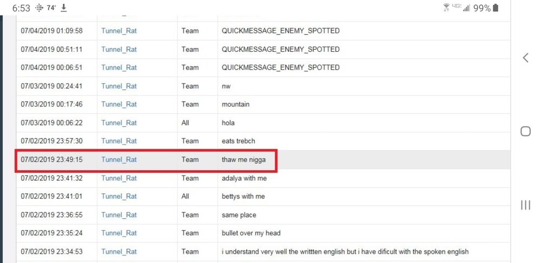Click QUICKMESSAGE_ENEMY_SPOTTED in 00:51:11 row

click(280, 49)
